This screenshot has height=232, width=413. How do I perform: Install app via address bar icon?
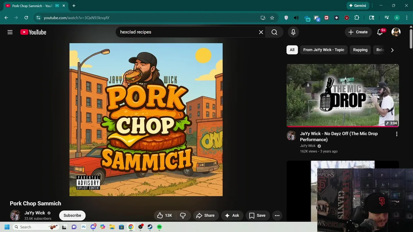[263, 18]
